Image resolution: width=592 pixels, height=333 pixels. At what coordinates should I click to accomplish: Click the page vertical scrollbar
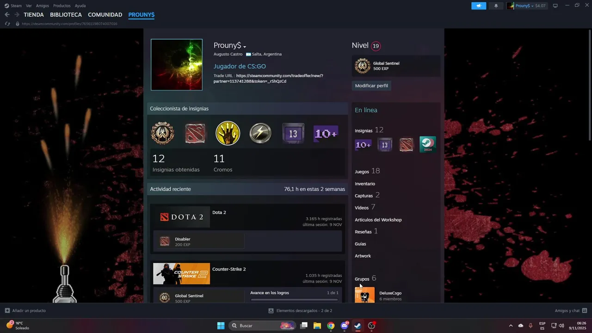point(590,85)
